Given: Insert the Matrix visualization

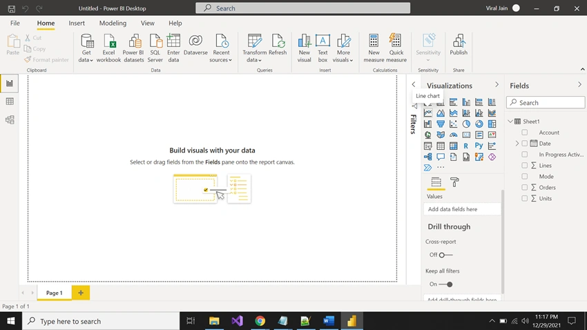Looking at the screenshot, I should [x=453, y=146].
